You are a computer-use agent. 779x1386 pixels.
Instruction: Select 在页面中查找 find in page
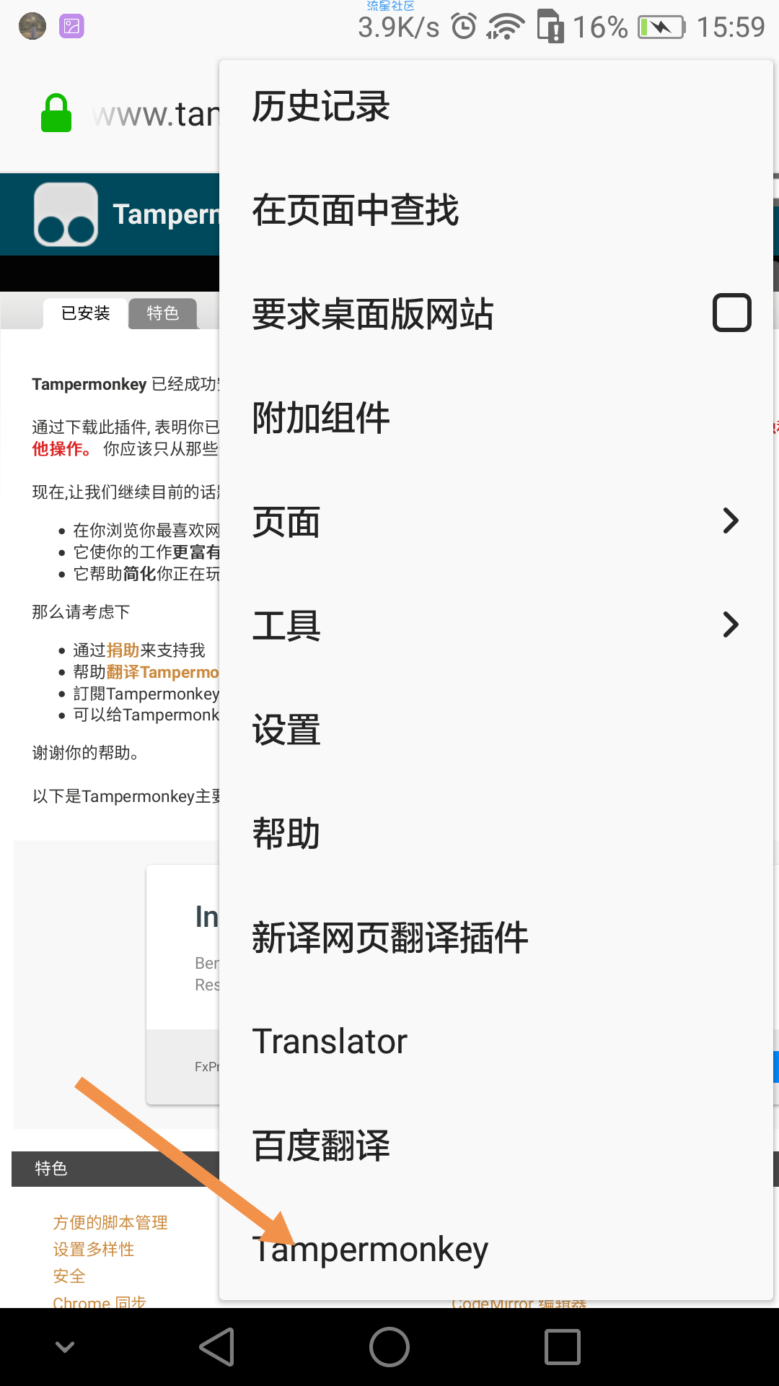point(496,210)
